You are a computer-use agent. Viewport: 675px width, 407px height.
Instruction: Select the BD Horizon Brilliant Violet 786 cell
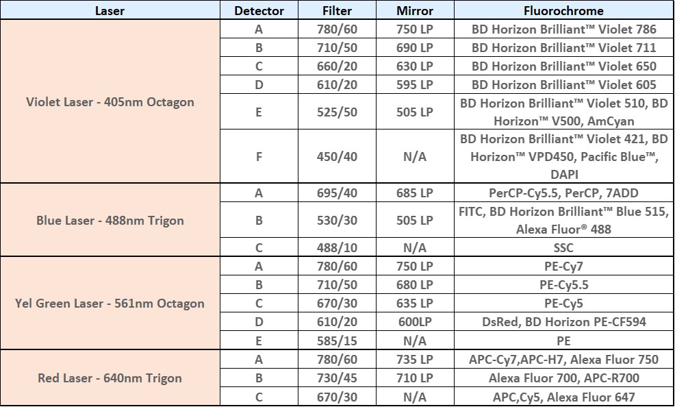pos(563,29)
